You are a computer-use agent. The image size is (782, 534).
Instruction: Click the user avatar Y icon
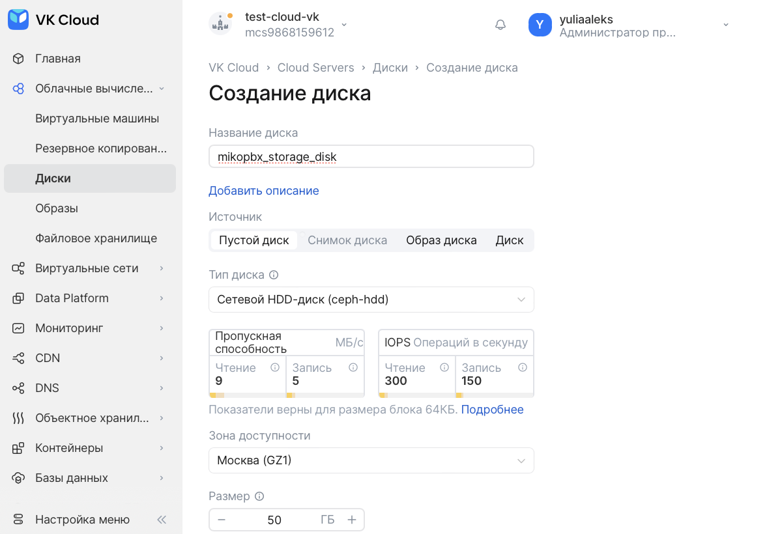click(x=540, y=25)
